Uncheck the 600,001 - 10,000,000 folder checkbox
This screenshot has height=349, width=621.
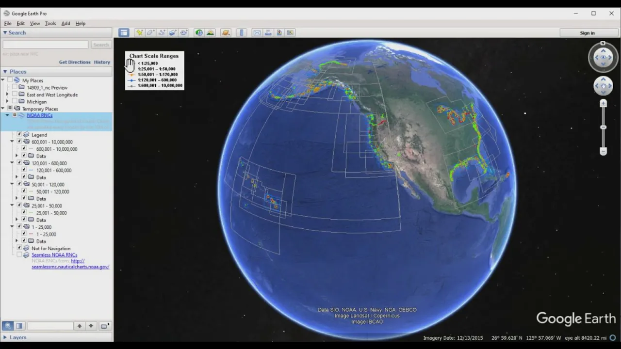19,142
